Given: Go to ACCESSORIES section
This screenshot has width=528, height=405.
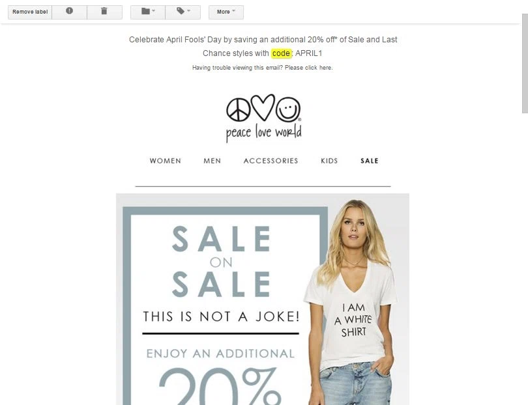Looking at the screenshot, I should (271, 161).
